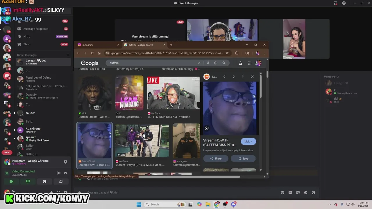
Task: Click the Windows taskbar Search box
Action: tap(165, 204)
